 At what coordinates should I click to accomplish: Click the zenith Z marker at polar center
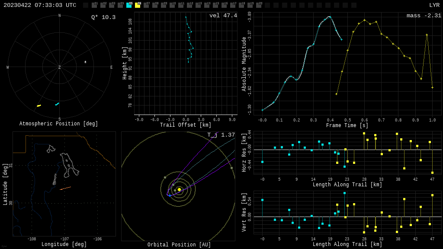coord(60,67)
